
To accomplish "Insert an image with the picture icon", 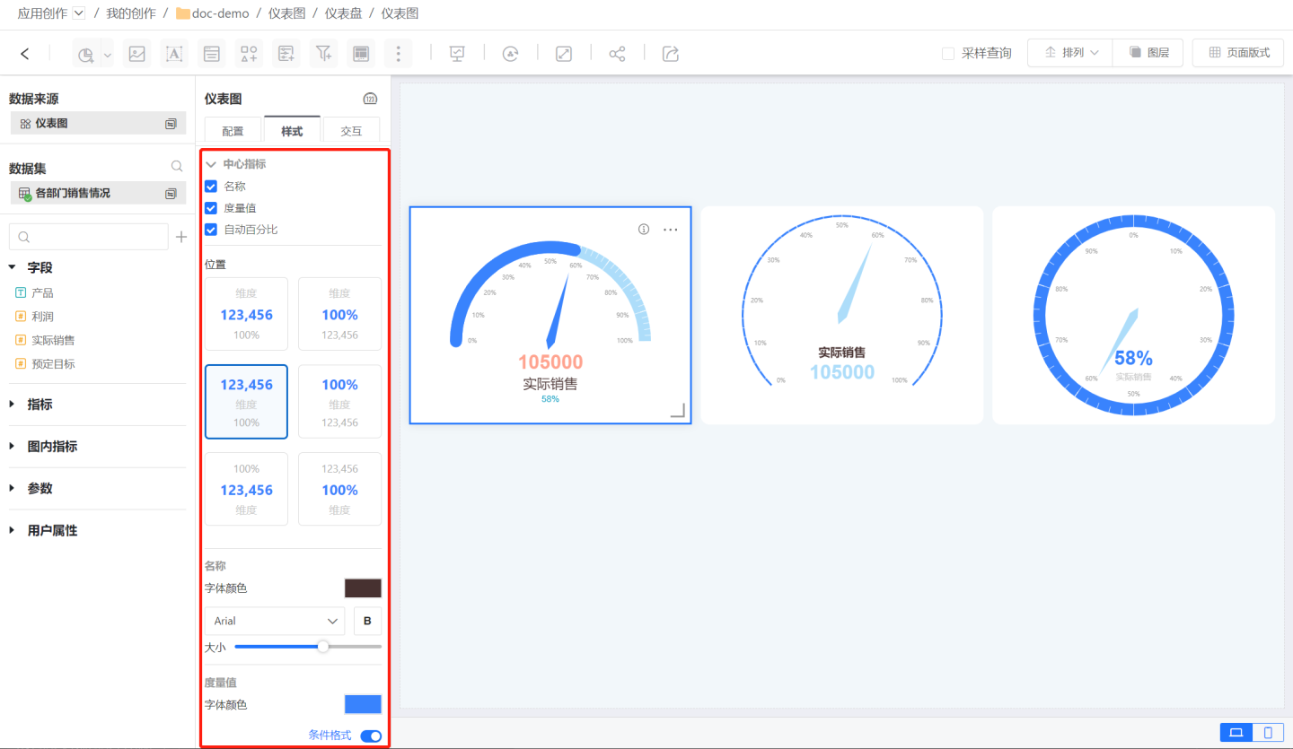I will (136, 54).
